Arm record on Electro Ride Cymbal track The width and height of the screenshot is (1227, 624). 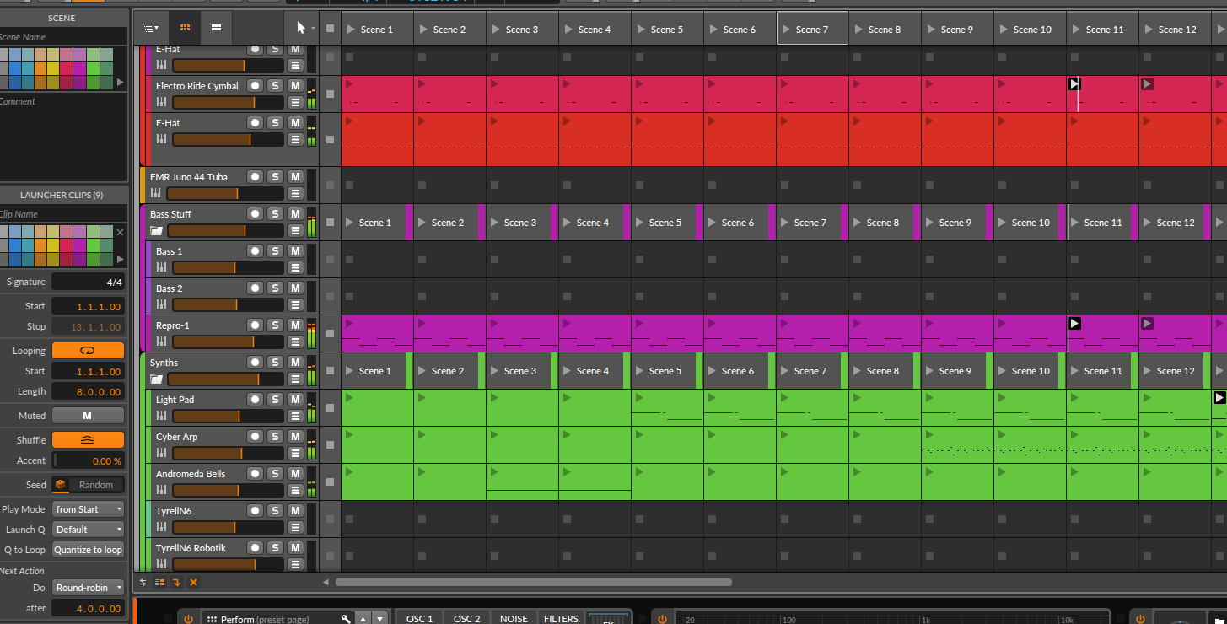255,85
